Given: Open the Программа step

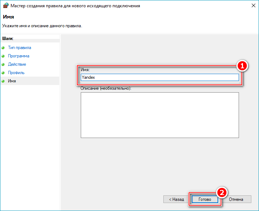Looking at the screenshot, I should (19, 56).
